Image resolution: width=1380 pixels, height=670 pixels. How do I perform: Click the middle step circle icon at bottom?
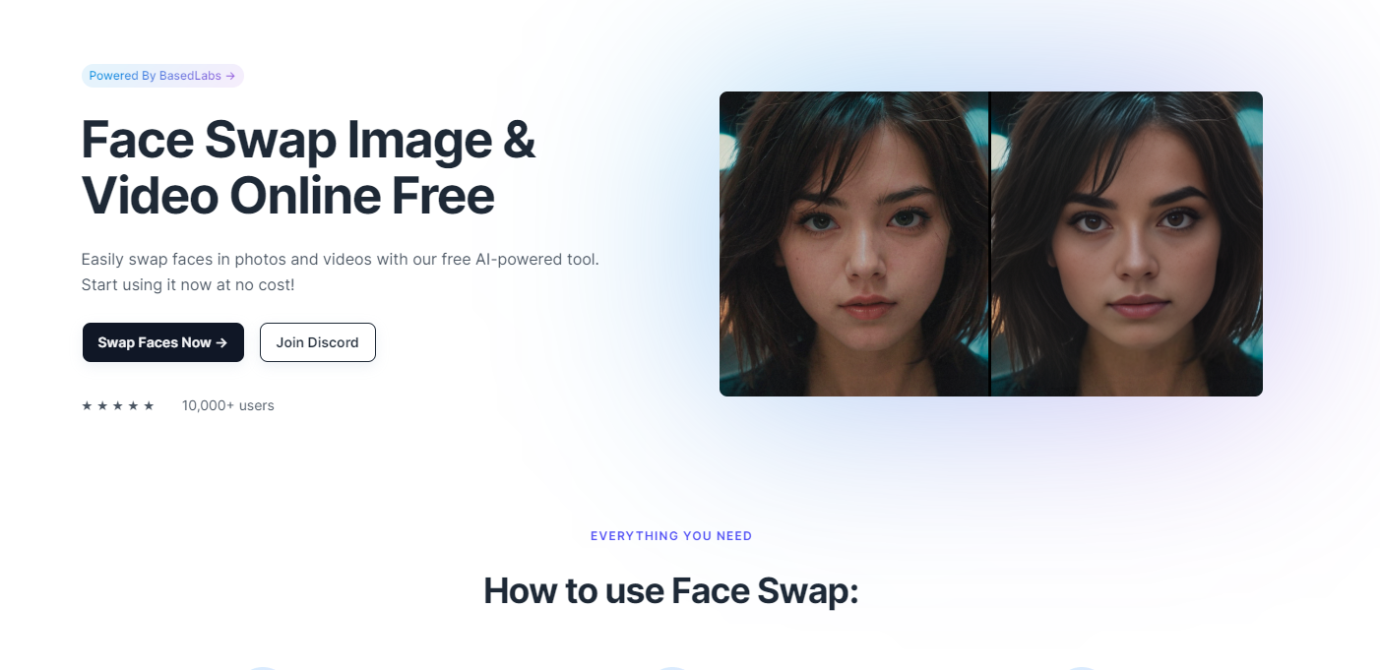tap(671, 668)
